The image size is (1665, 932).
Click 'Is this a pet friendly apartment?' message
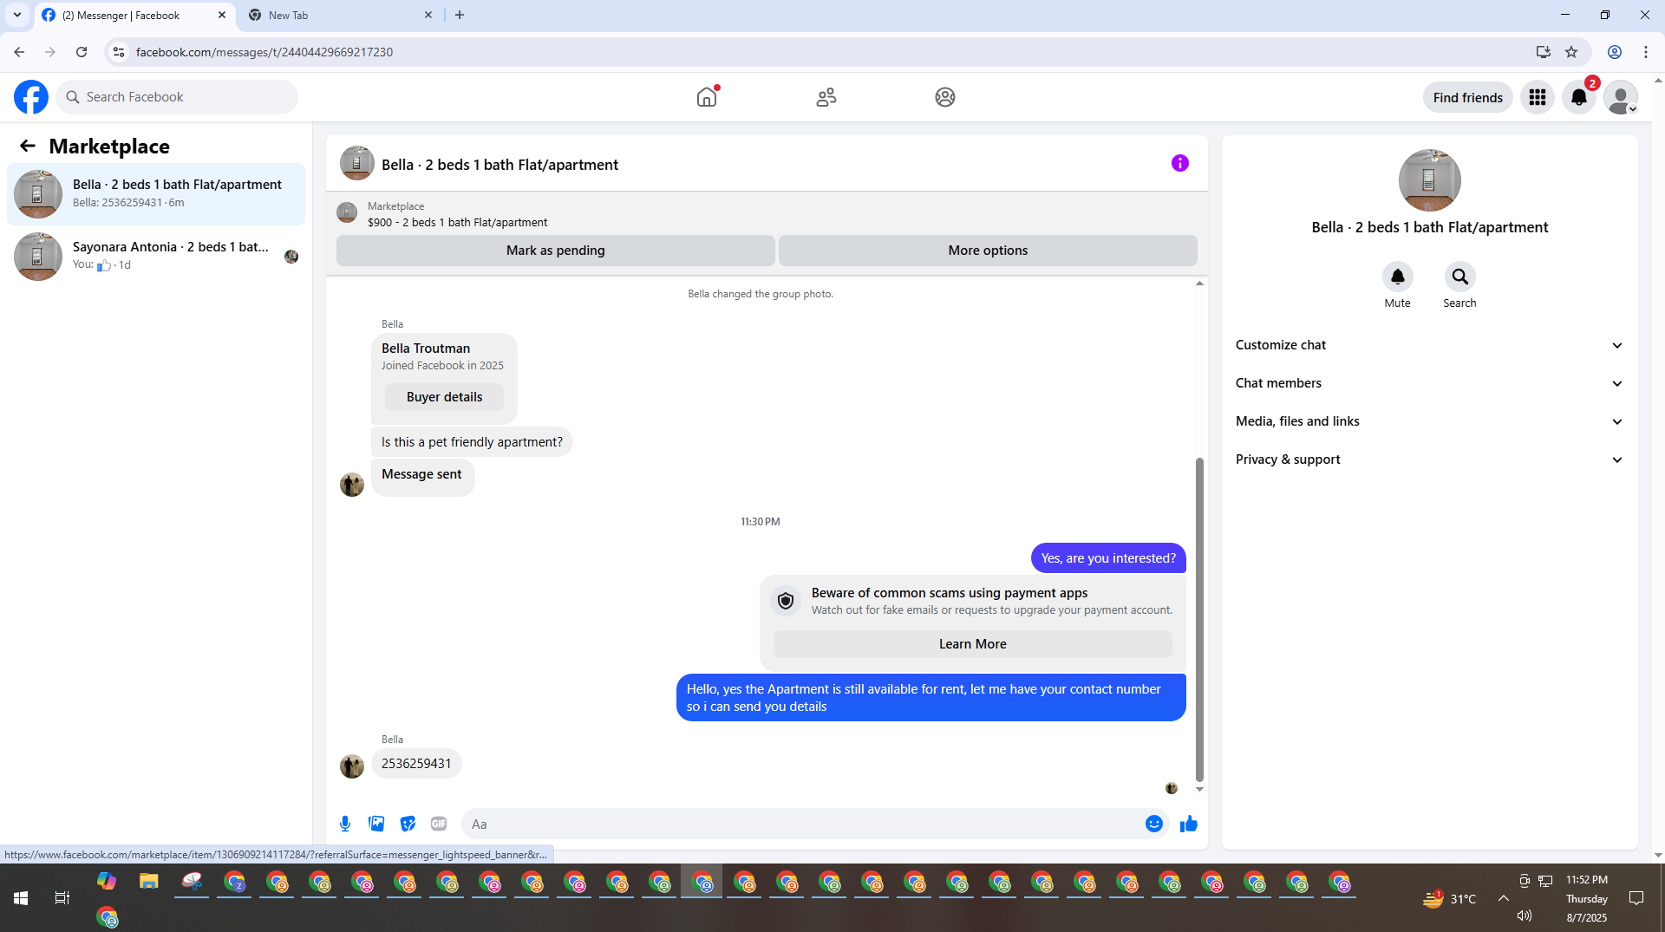click(472, 442)
